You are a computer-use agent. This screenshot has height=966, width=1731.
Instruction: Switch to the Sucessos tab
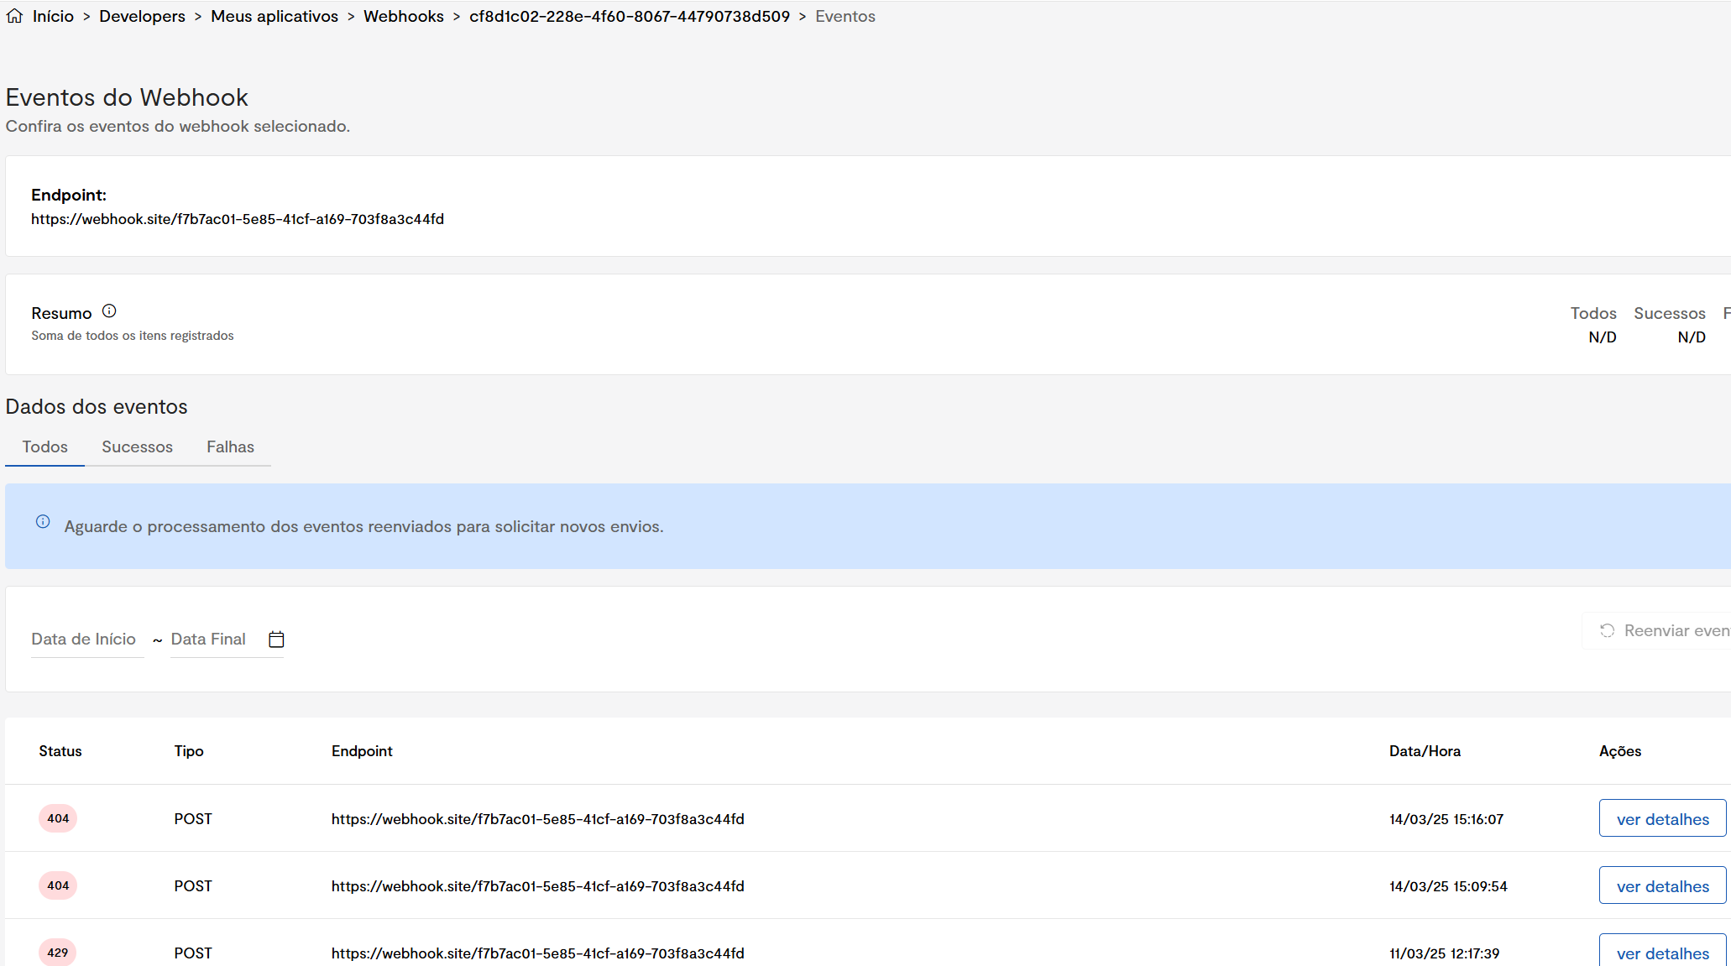click(137, 446)
